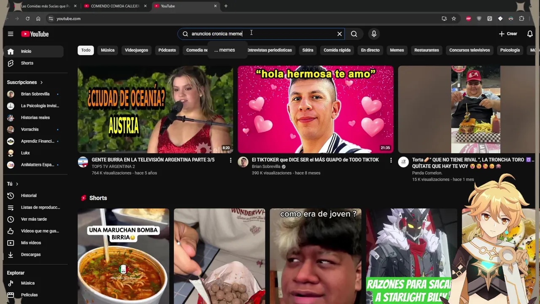Screen dimensions: 540x304
Task: Open the Starlight Billy short
Action: coord(412,256)
